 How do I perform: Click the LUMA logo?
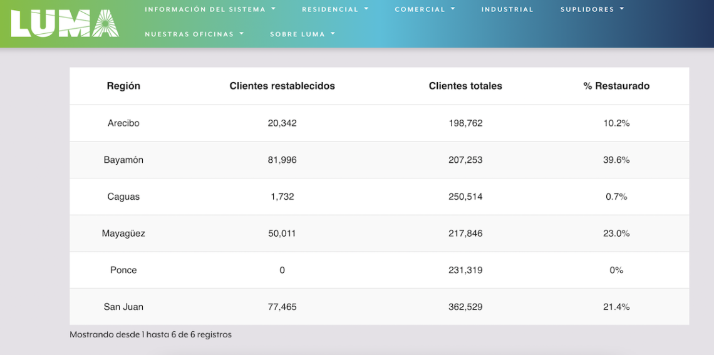point(65,24)
